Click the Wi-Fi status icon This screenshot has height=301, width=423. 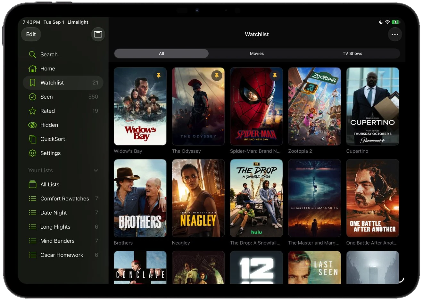[387, 22]
